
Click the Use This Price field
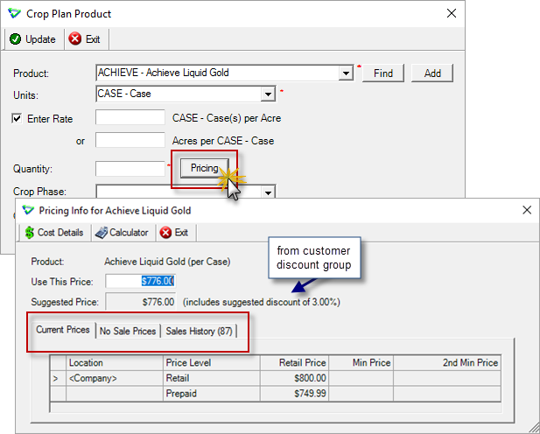pyautogui.click(x=141, y=281)
